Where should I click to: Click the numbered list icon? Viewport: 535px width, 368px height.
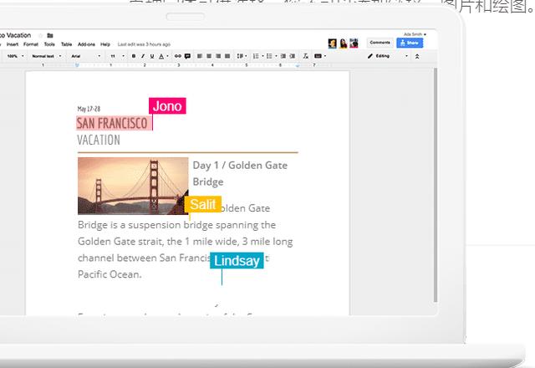(256, 56)
